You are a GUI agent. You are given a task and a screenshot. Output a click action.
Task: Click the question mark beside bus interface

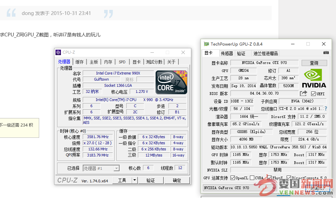click(326, 109)
